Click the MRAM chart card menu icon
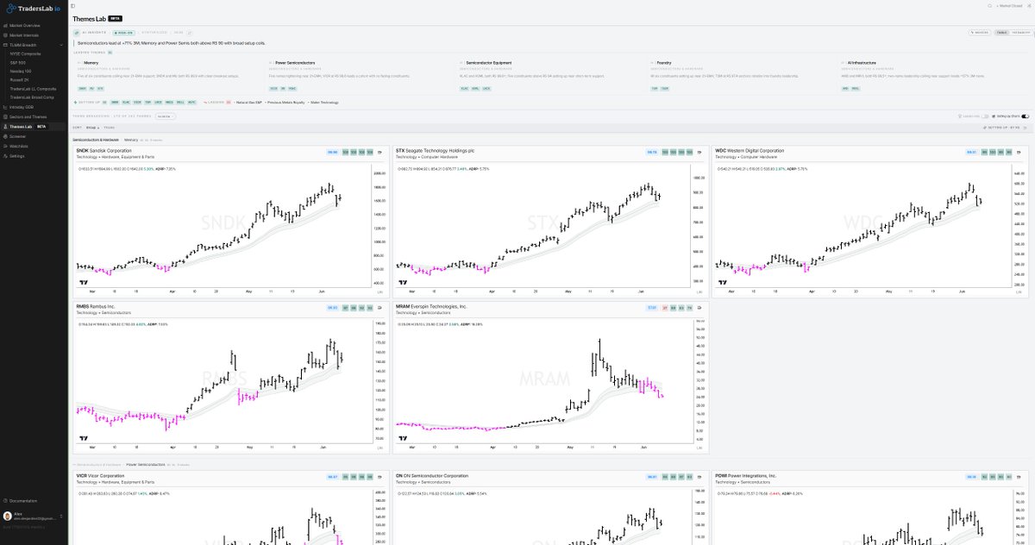Screen dimensions: 1035x545 [x=699, y=307]
